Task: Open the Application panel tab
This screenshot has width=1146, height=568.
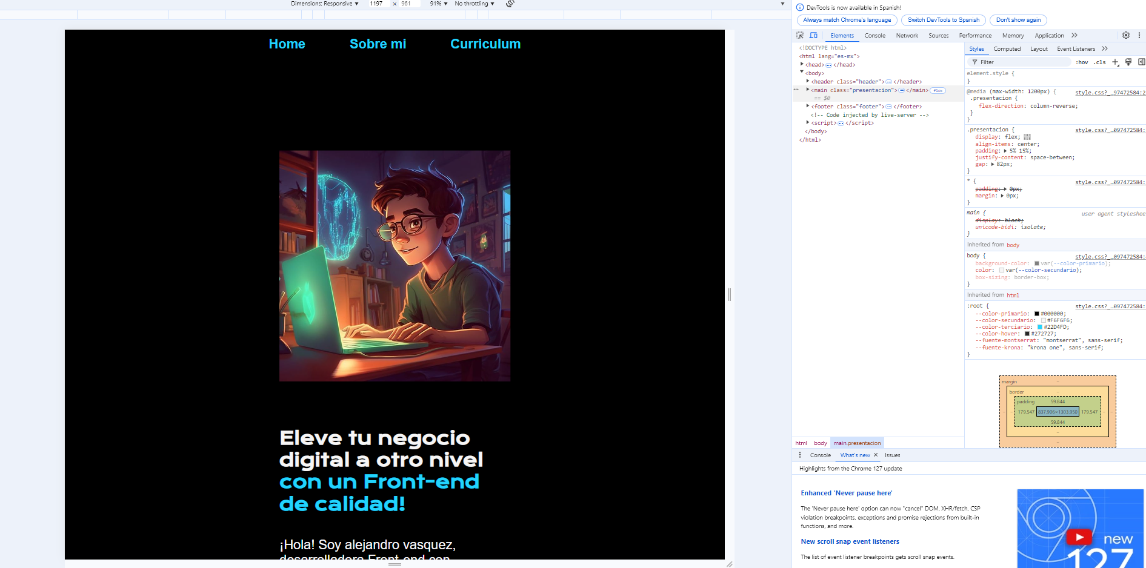Action: 1049,36
